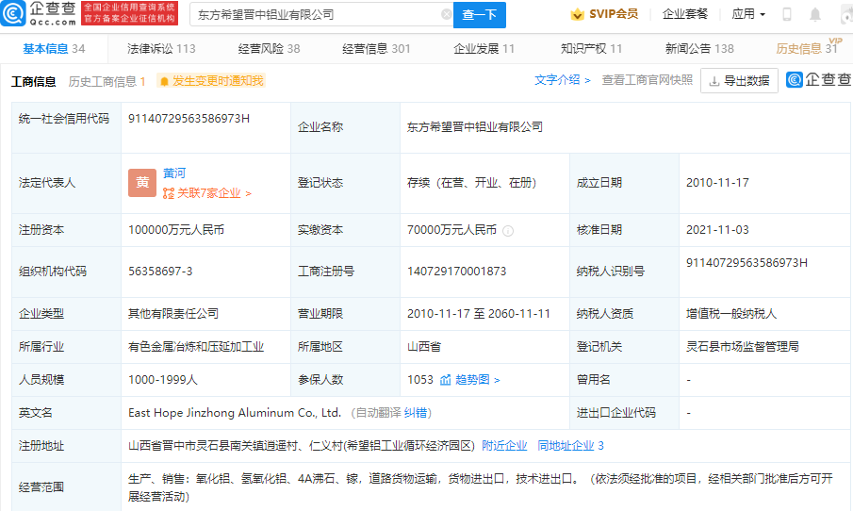Open SVIP会员 membership link
Viewport: 853px width, 511px height.
pos(613,14)
